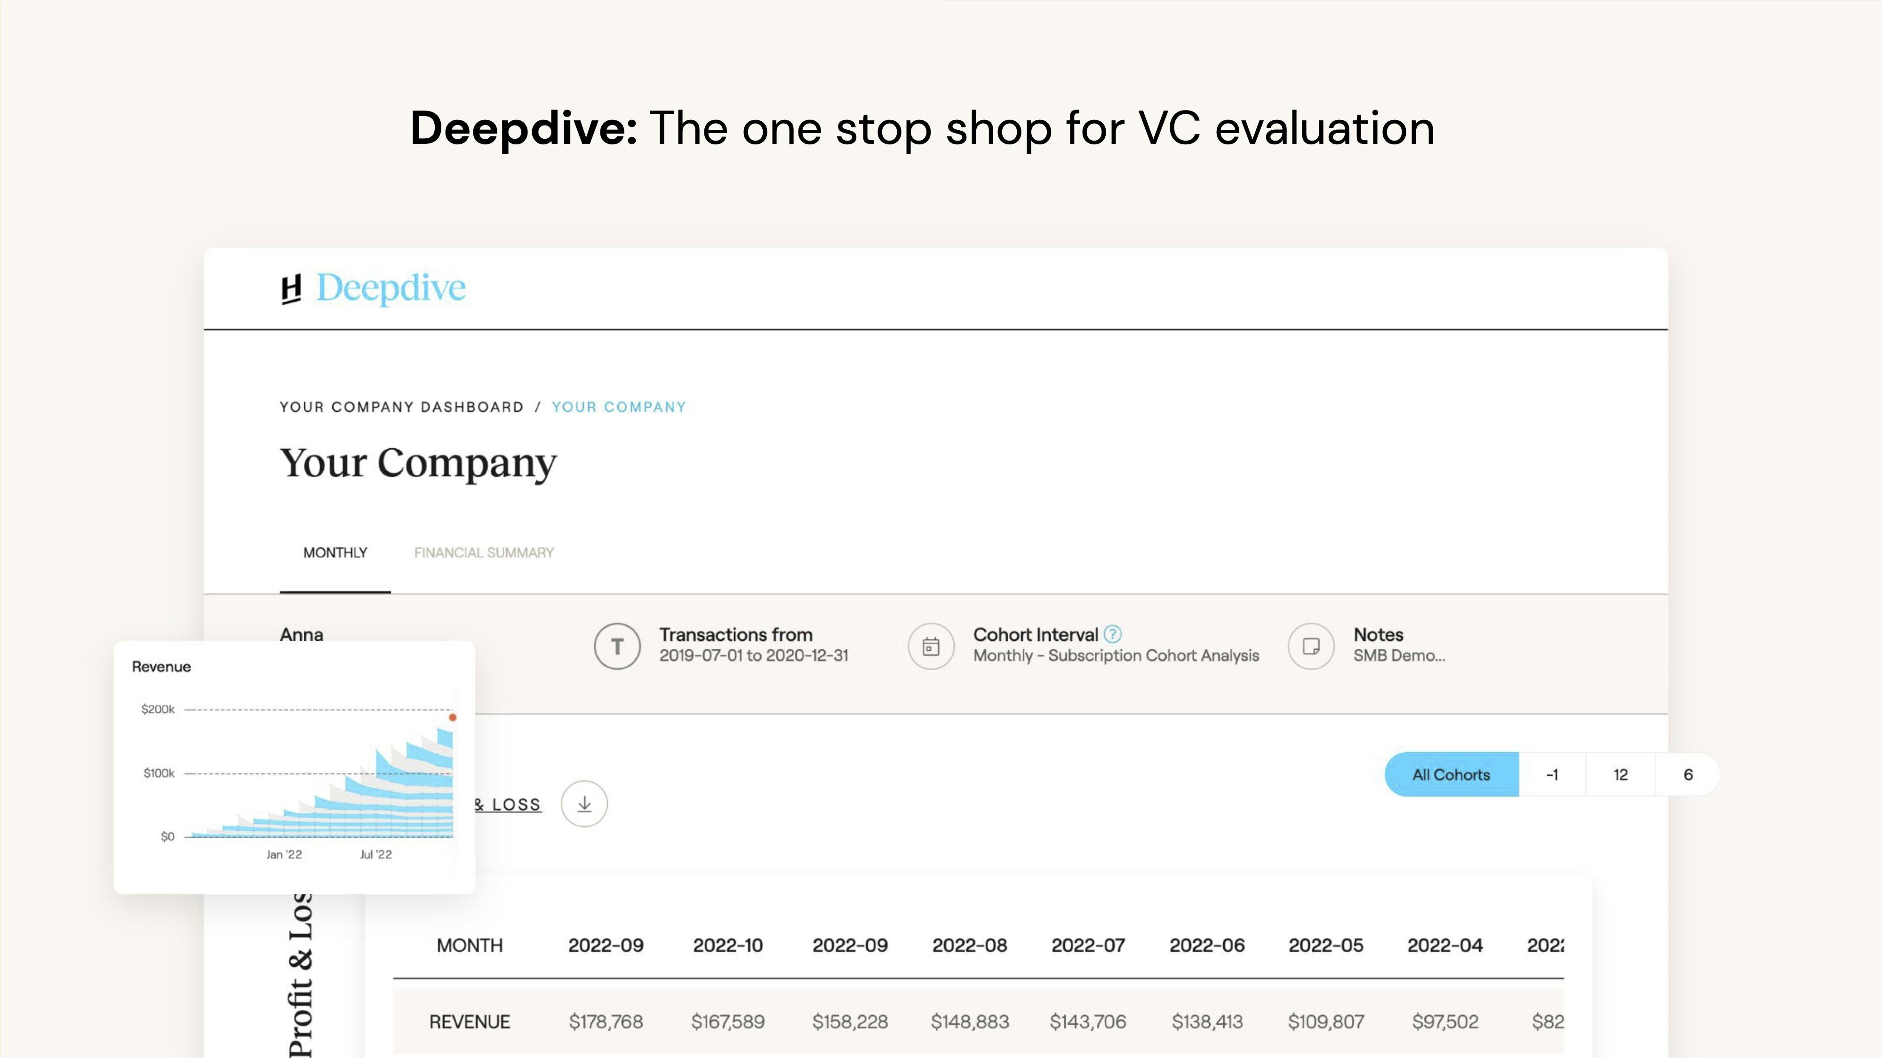Open the Cohort Interval calendar icon
This screenshot has height=1058, width=1882.
click(931, 646)
